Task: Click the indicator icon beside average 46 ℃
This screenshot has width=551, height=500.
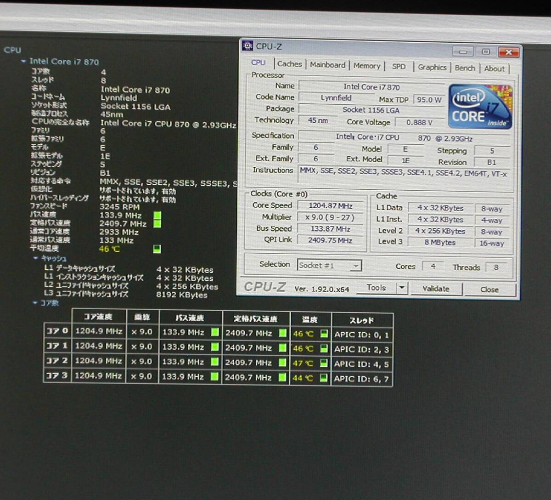Action: (157, 249)
